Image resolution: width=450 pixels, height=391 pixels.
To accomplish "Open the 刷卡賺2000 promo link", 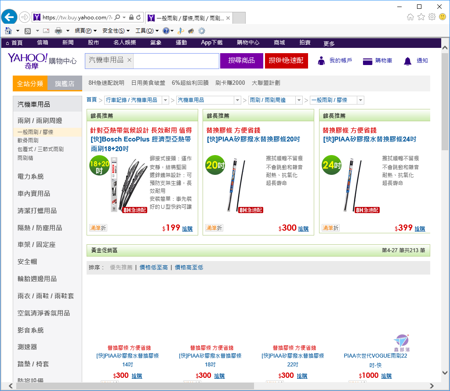I will [x=230, y=83].
